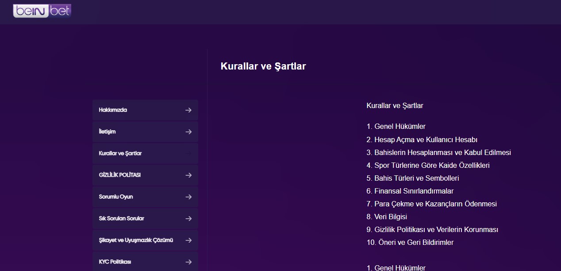Click the arrow icon beside KYC Politikası
Viewport: 561px width, 271px height.
pyautogui.click(x=188, y=262)
